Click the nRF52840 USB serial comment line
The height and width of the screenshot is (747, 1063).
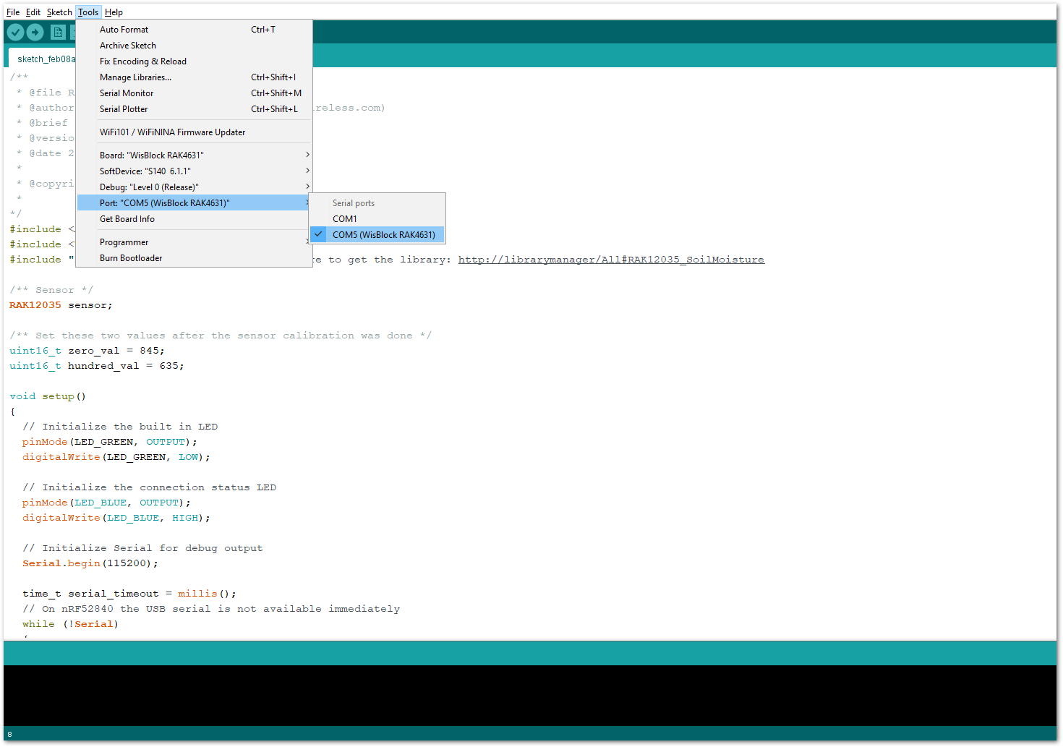[x=211, y=609]
